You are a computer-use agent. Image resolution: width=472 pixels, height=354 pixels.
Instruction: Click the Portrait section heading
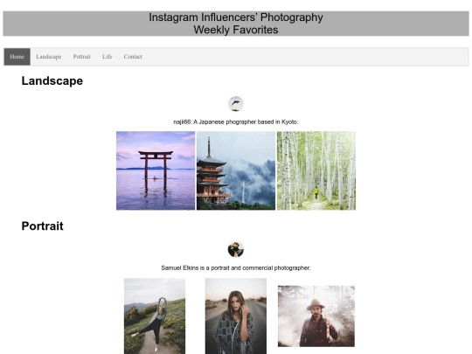pos(43,226)
